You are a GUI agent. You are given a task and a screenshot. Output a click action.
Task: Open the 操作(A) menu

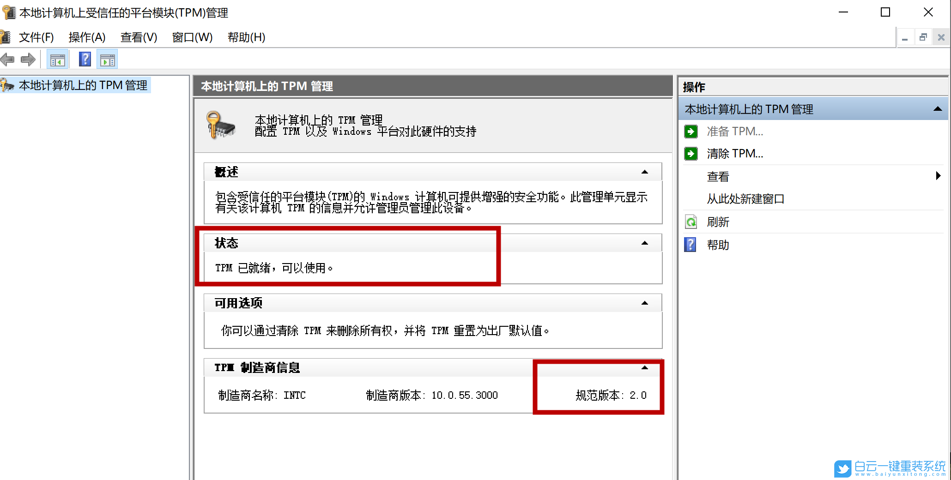tap(86, 37)
